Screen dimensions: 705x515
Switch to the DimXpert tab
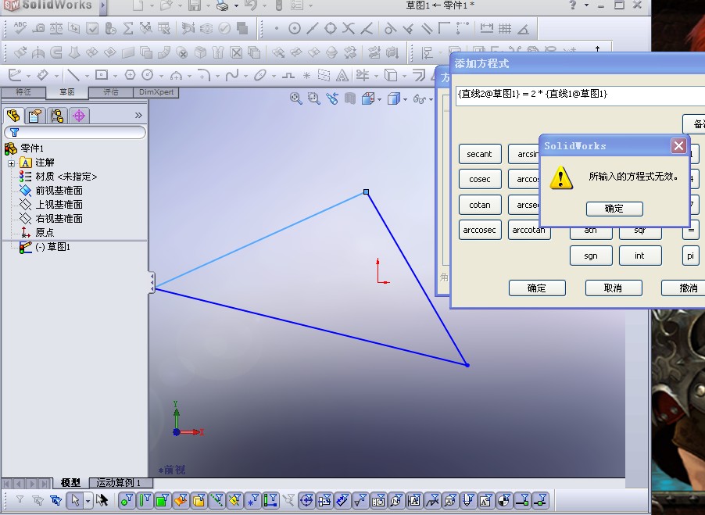coord(156,91)
